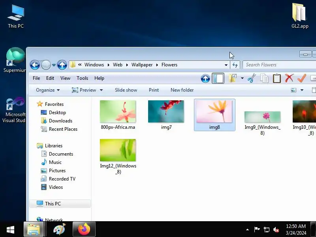Click the folder options icon with checkmark
The image size is (316, 237).
click(233, 78)
